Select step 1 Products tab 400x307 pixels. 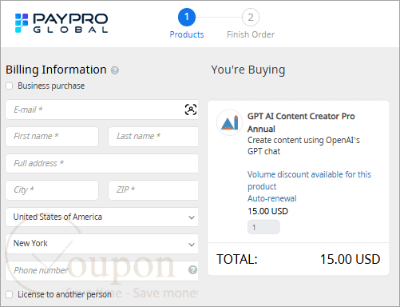[187, 24]
